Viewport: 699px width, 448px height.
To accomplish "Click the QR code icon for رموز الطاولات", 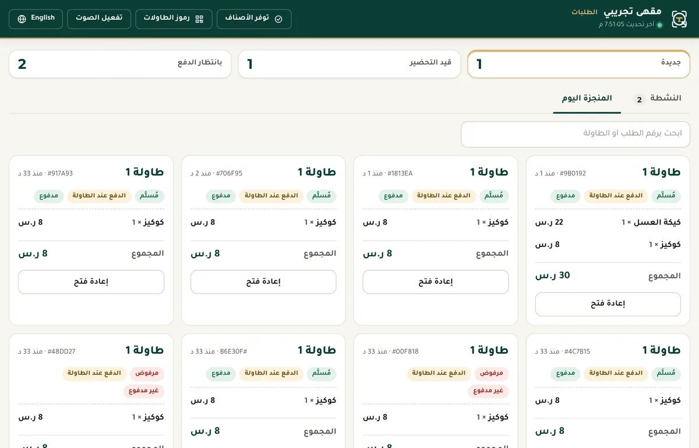I will pyautogui.click(x=199, y=19).
